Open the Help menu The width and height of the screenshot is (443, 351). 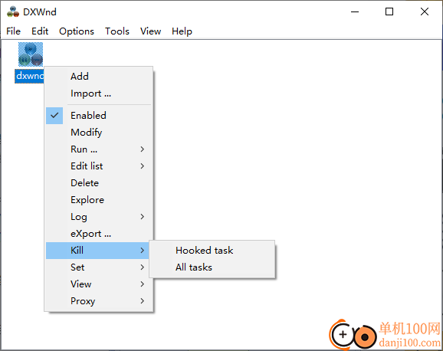coord(182,31)
